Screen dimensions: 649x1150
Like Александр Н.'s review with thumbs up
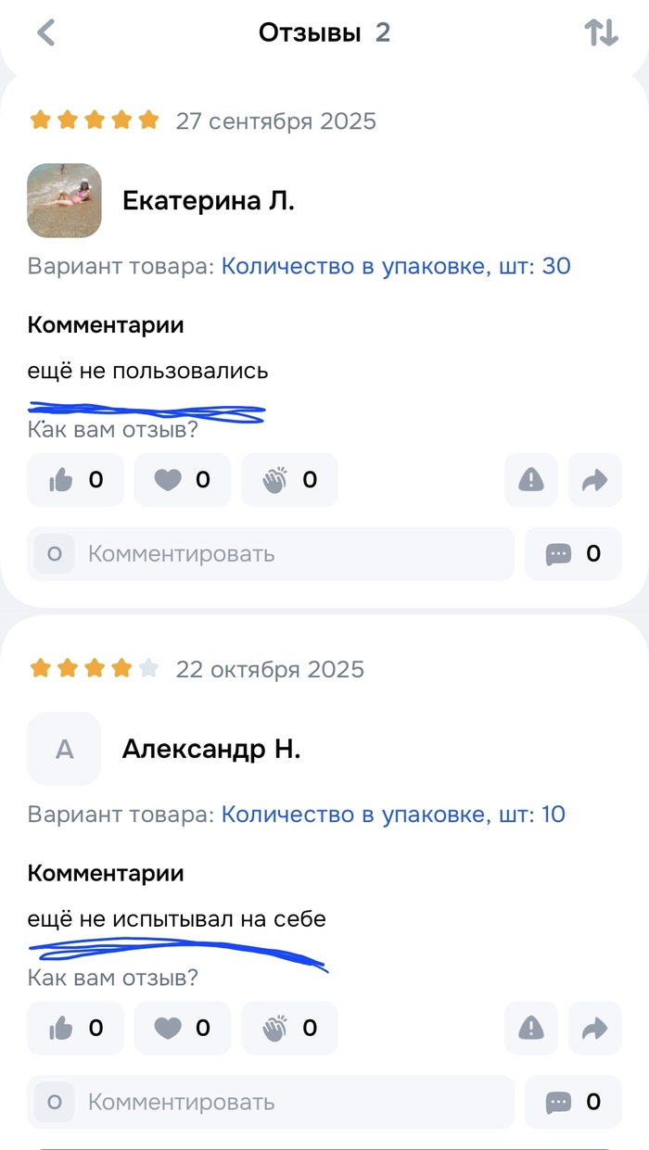coord(75,1028)
